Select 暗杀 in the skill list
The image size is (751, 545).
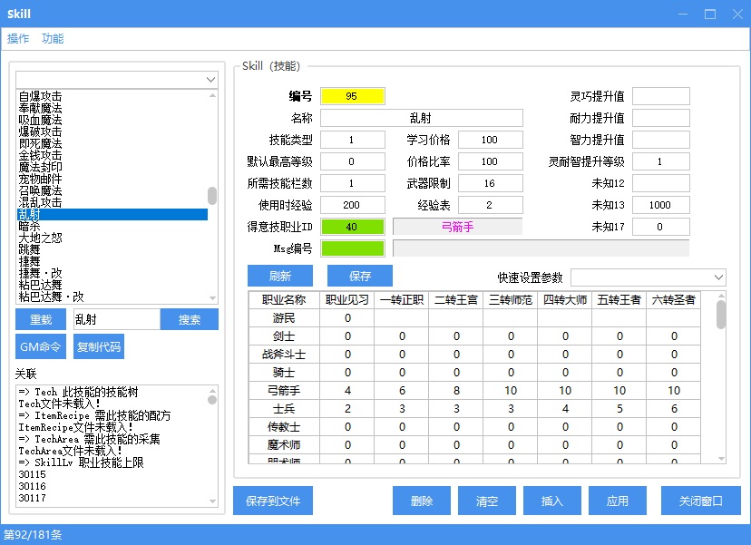tap(29, 227)
